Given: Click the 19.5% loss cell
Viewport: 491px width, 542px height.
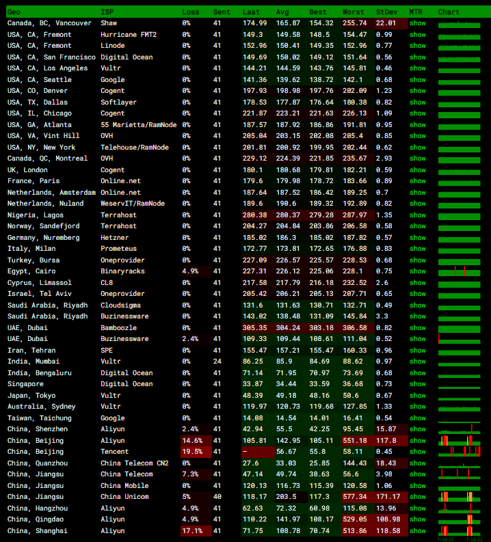Looking at the screenshot, I should (x=196, y=452).
